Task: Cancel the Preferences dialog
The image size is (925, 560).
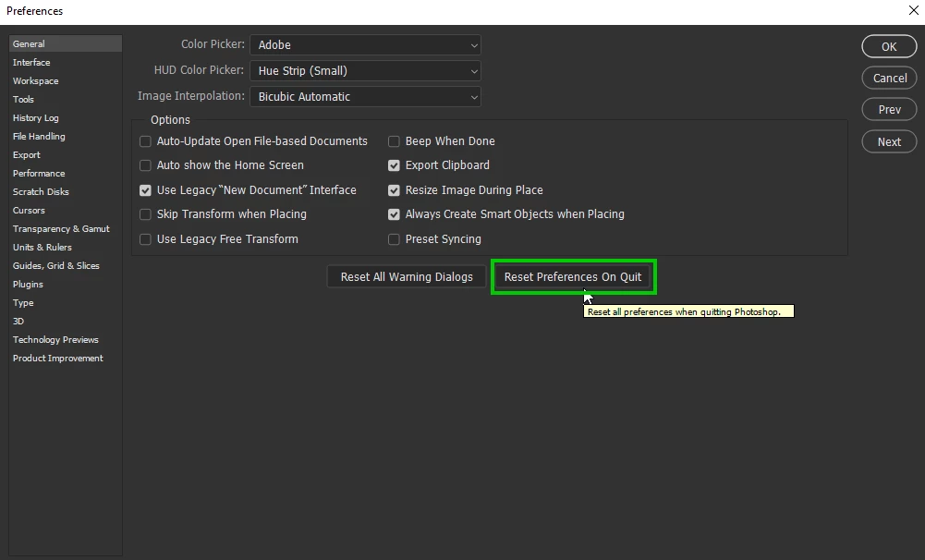Action: [x=889, y=78]
